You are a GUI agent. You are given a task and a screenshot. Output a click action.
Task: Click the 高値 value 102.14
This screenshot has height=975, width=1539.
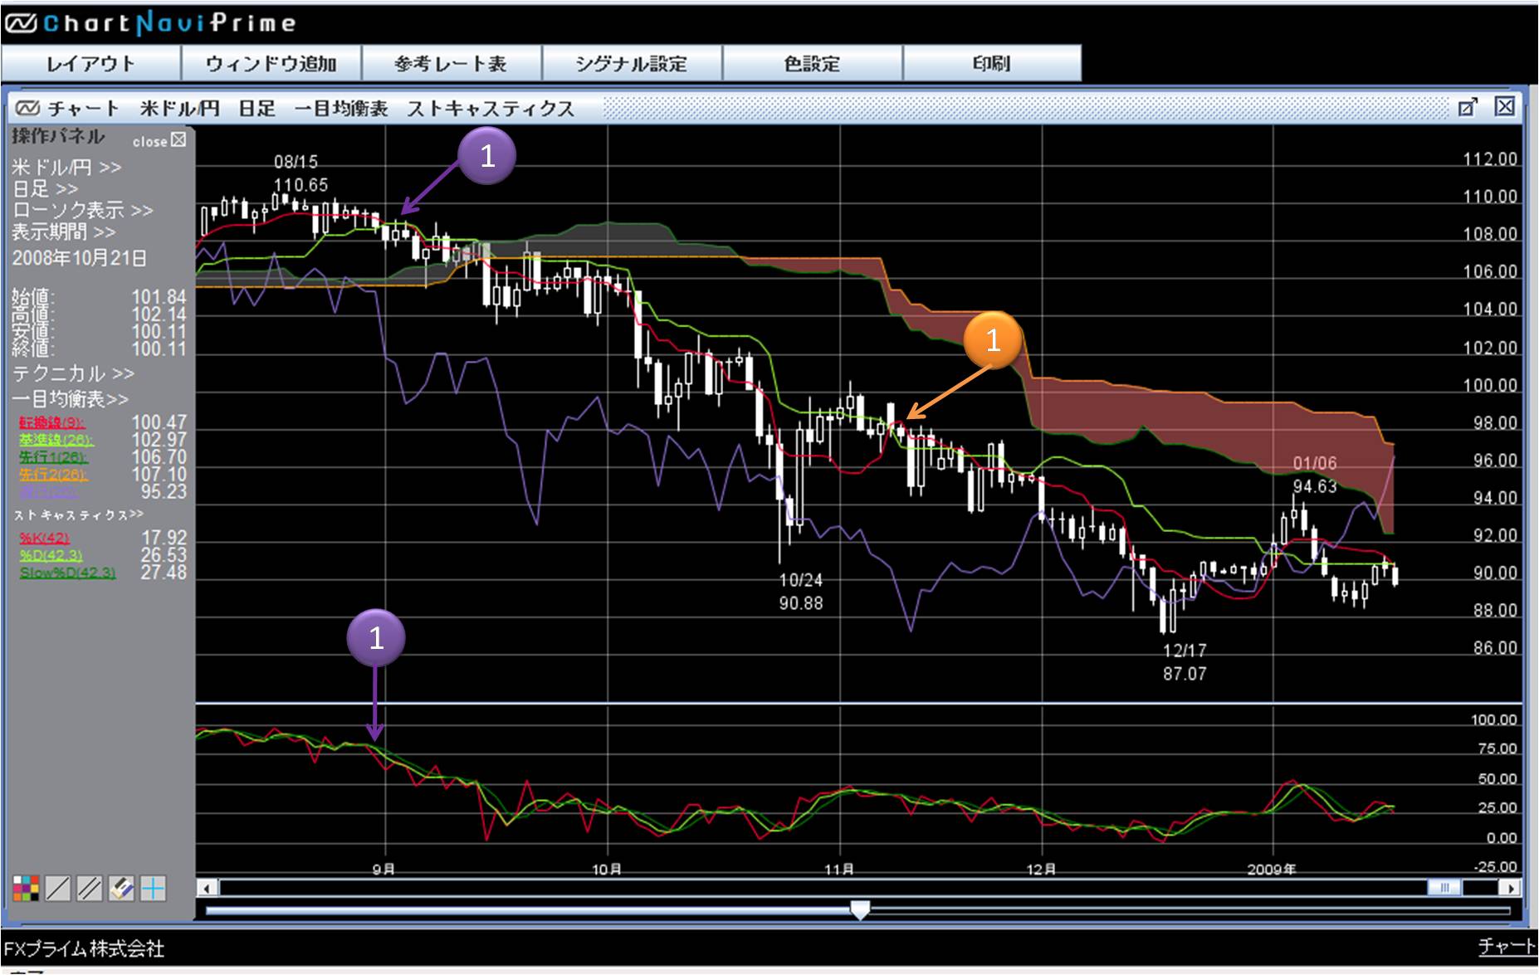pos(159,314)
